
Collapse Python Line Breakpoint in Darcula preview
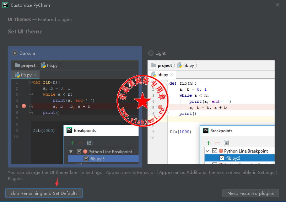pos(71,151)
